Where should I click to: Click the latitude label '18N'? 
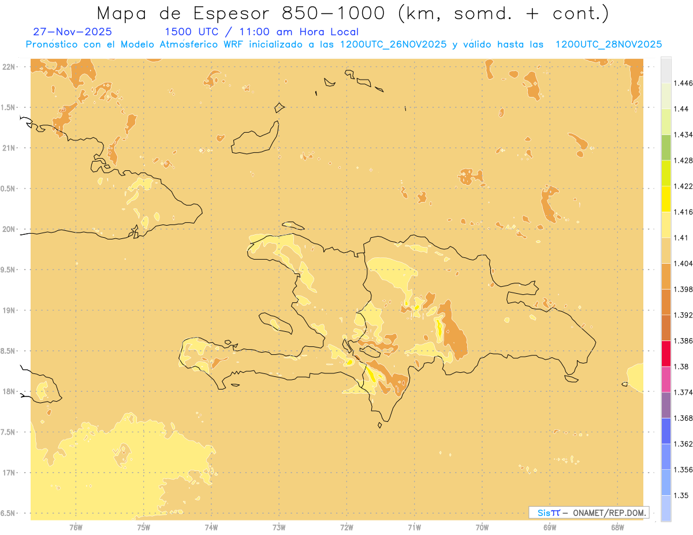coord(8,391)
